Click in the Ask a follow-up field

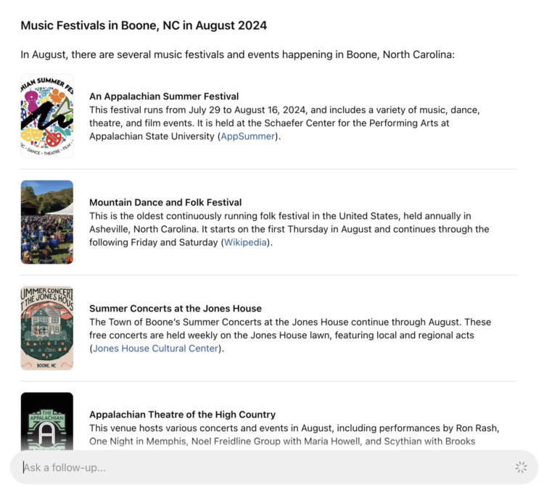tap(261, 467)
